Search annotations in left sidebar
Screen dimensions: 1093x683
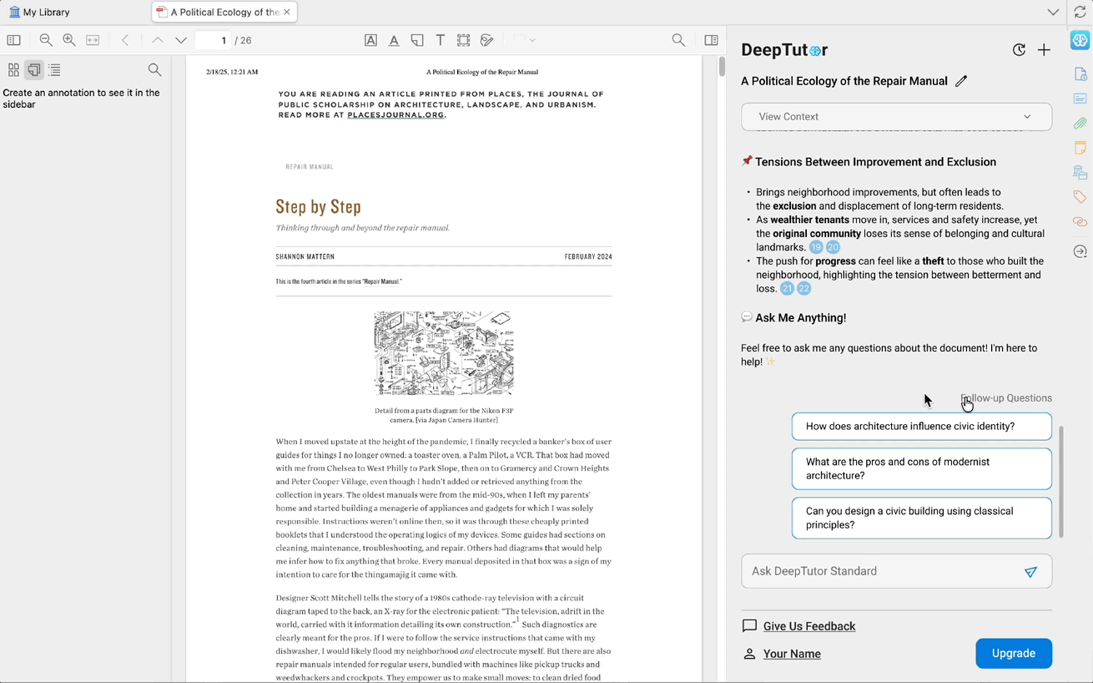[154, 70]
